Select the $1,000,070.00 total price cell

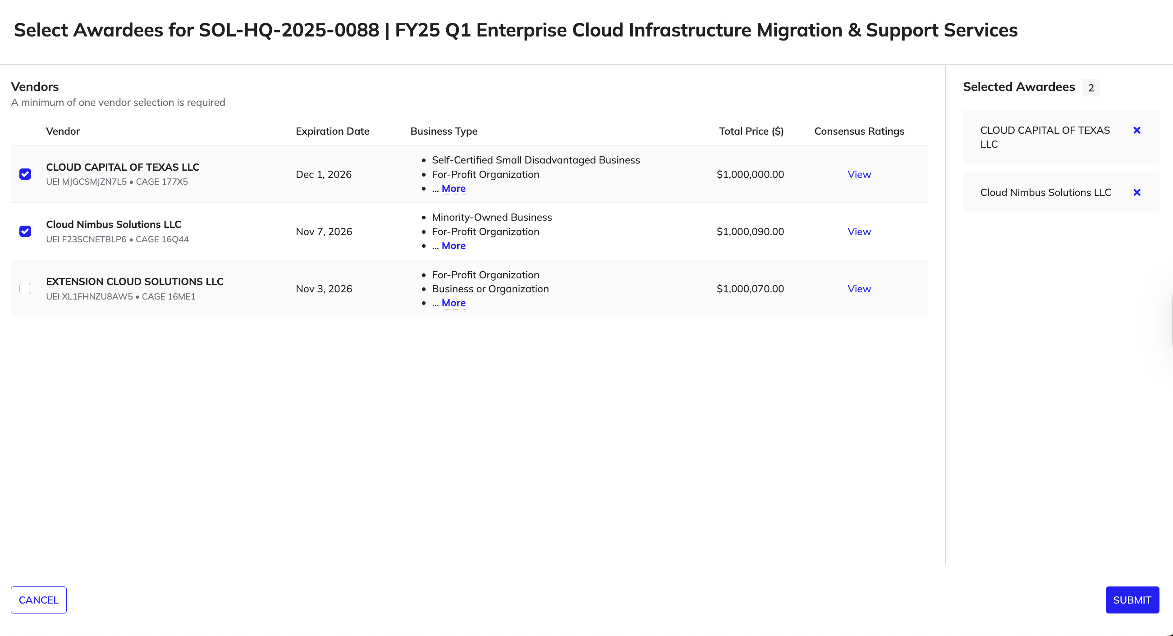[750, 289]
